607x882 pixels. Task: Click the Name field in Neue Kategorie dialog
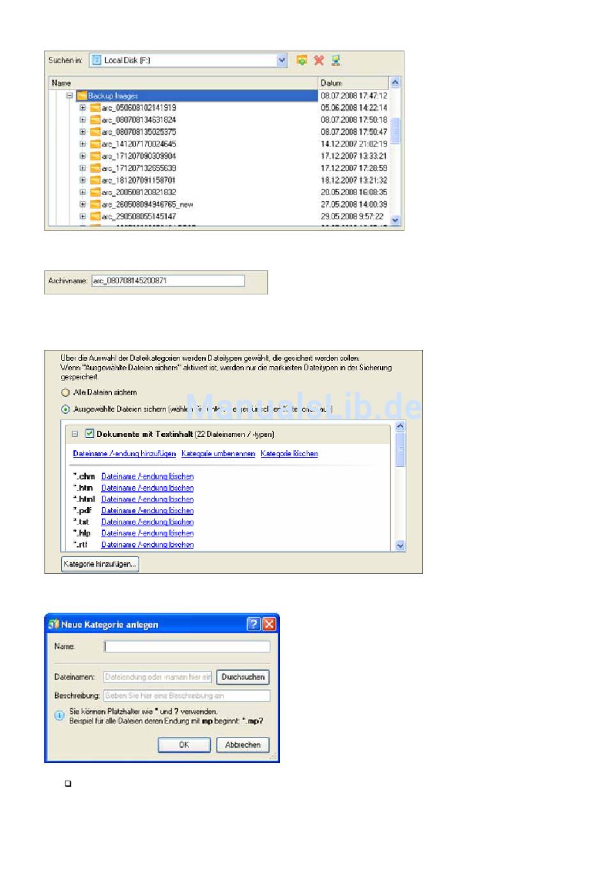pos(187,647)
